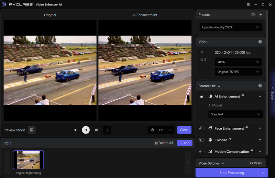Viewport: 275px width, 178px height.
Task: Enable the Colorize feature switch
Action: pos(202,140)
